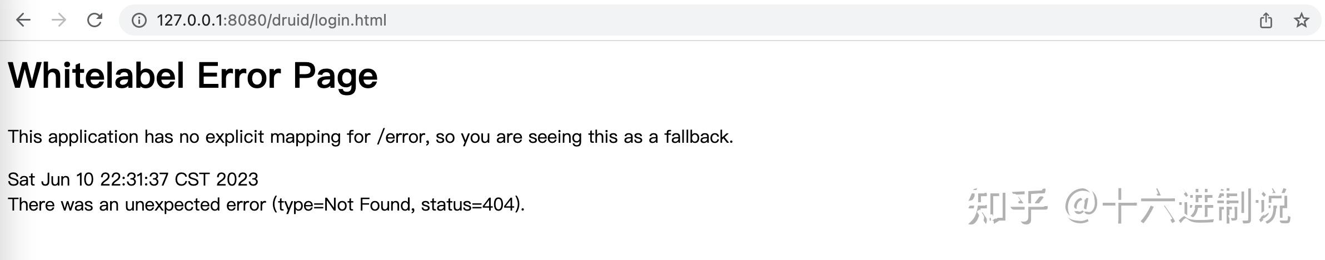Click the @十六进制说 watermark text
The width and height of the screenshot is (1325, 260).
1177,206
